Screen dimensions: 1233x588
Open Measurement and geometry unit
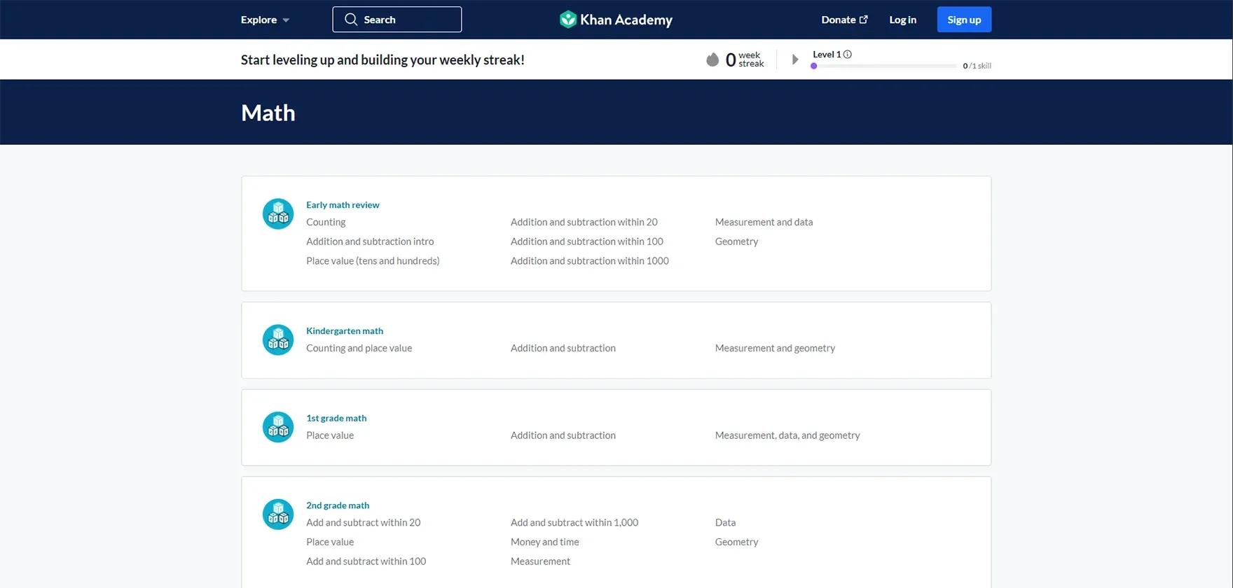tap(776, 349)
